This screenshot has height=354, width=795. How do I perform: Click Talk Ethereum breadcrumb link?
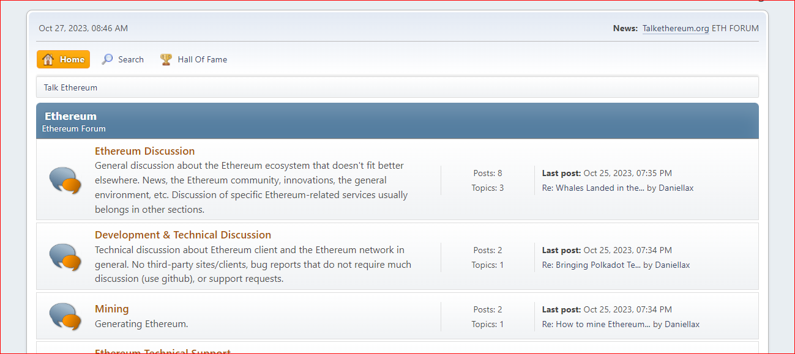70,87
